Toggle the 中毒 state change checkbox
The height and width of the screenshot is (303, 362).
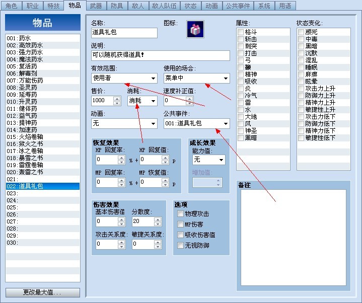click(301, 39)
